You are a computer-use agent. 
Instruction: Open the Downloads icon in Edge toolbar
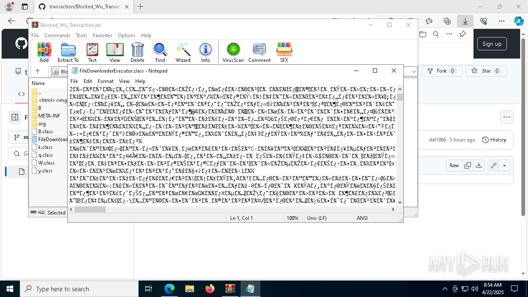465,21
